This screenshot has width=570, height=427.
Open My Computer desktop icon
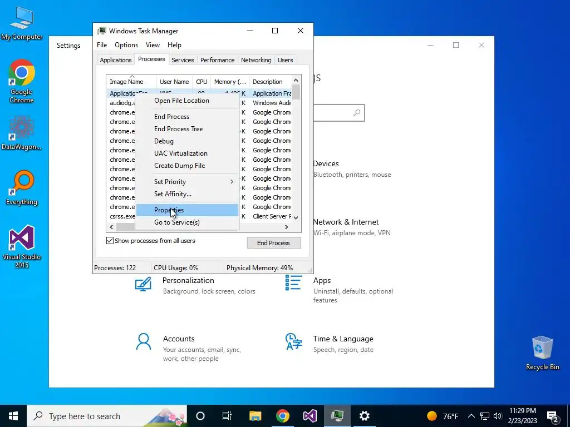(x=22, y=22)
